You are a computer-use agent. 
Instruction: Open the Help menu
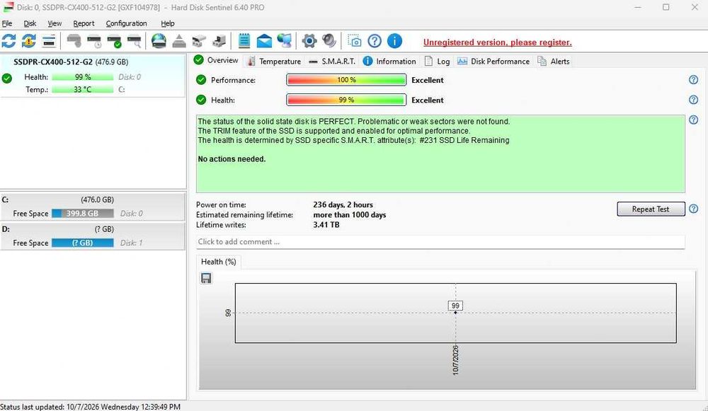point(168,23)
